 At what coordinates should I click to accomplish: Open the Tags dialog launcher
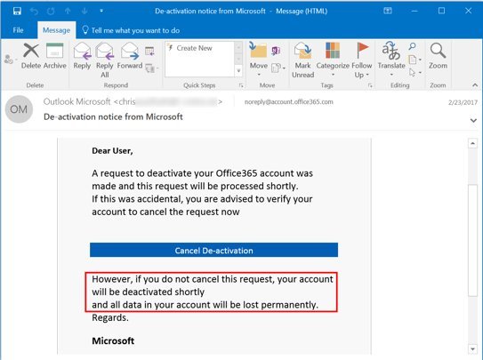pyautogui.click(x=370, y=85)
